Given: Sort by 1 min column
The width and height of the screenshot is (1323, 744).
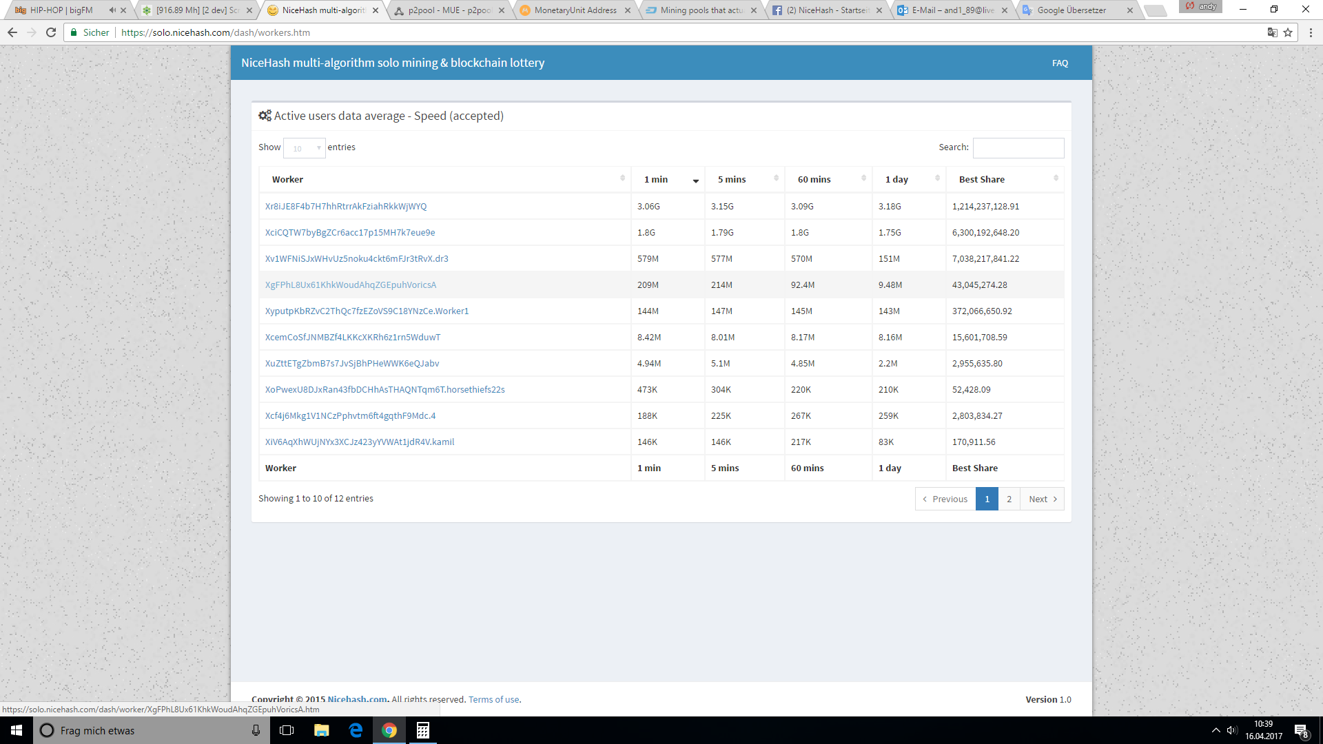Looking at the screenshot, I should pos(668,179).
